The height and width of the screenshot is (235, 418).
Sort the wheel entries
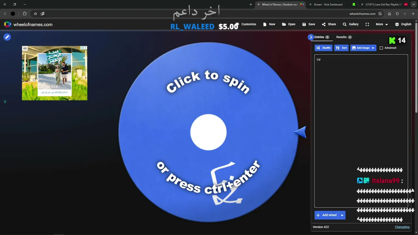pos(341,48)
